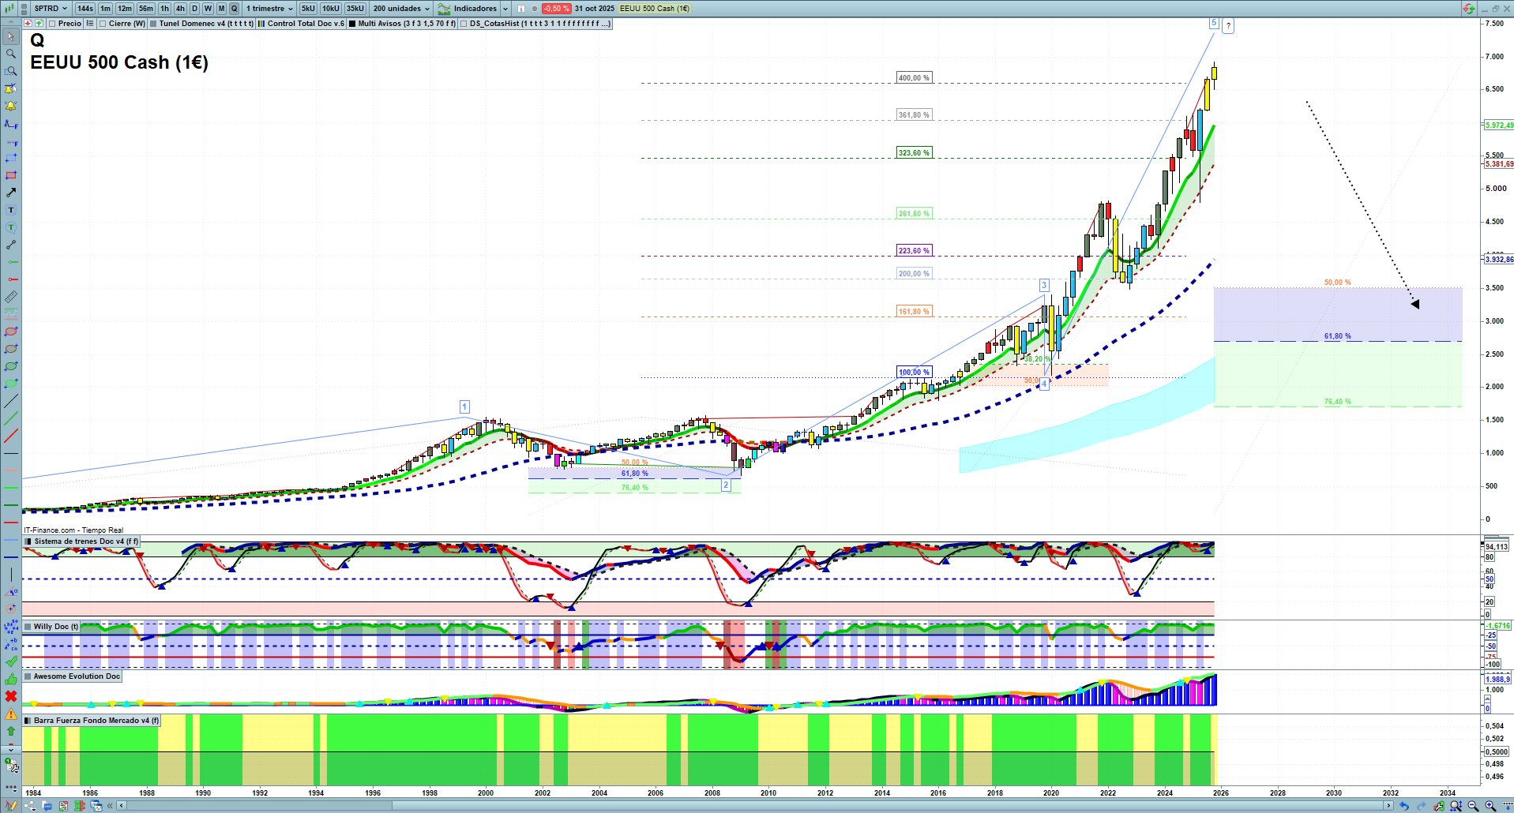Toggle the Awesome Evolution Doc panel box
This screenshot has height=813, width=1514.
pyautogui.click(x=28, y=676)
